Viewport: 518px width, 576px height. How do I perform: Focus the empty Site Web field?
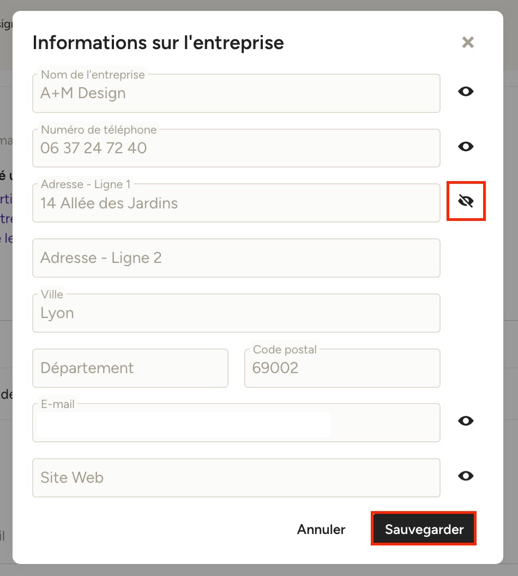236,478
